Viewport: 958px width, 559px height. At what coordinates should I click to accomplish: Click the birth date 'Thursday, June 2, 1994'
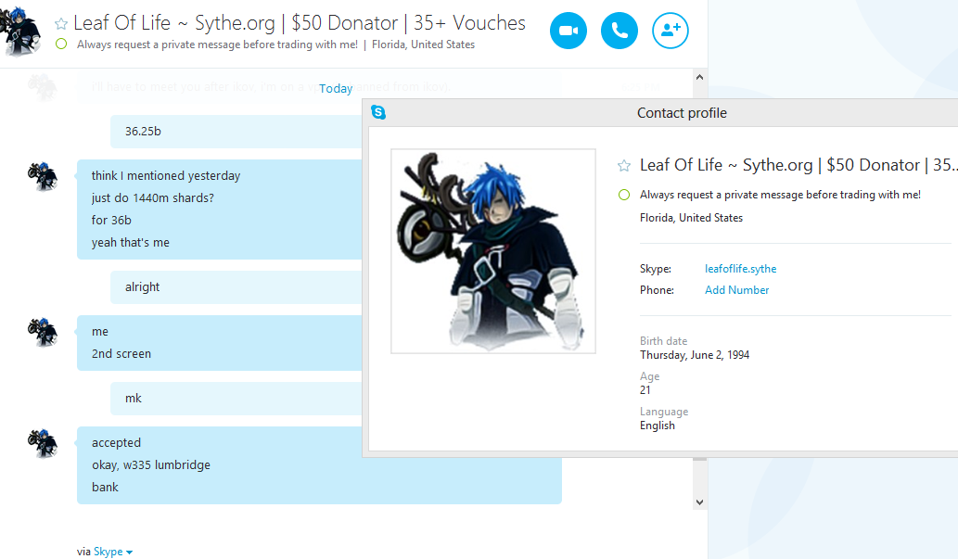click(x=695, y=355)
